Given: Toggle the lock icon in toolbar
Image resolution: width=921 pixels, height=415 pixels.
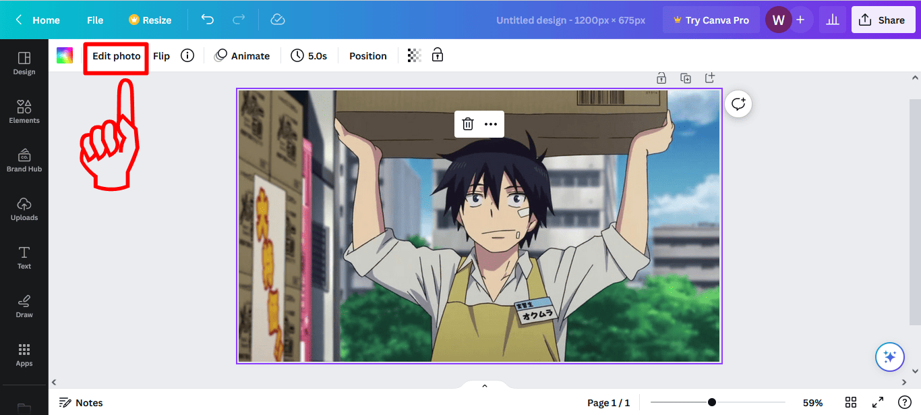Looking at the screenshot, I should (438, 55).
